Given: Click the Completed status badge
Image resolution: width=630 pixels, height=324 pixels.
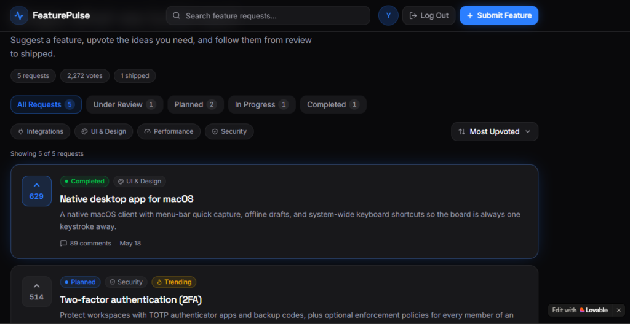Looking at the screenshot, I should [84, 181].
